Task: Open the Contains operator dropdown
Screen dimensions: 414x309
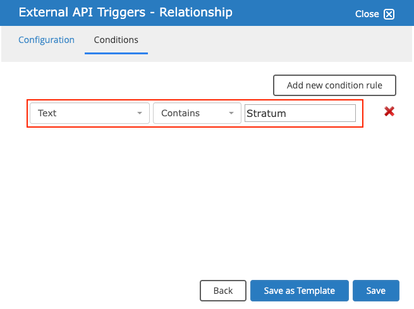Action: (197, 113)
